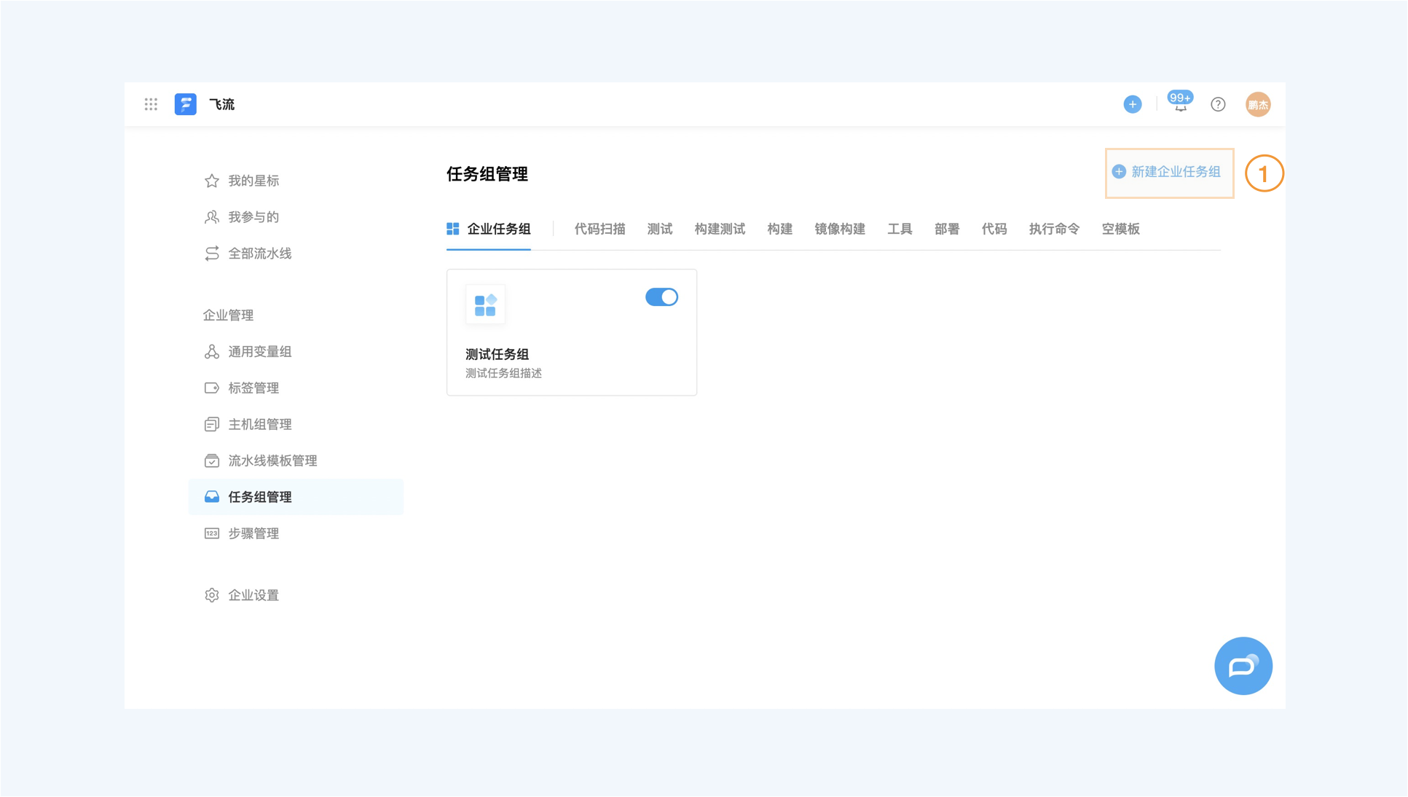Screen dimensions: 1408x797
Task: Click the tag icon beside 标签管理
Action: coord(212,388)
